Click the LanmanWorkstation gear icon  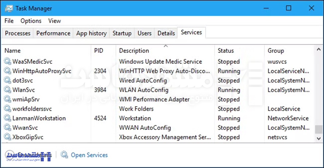7,118
